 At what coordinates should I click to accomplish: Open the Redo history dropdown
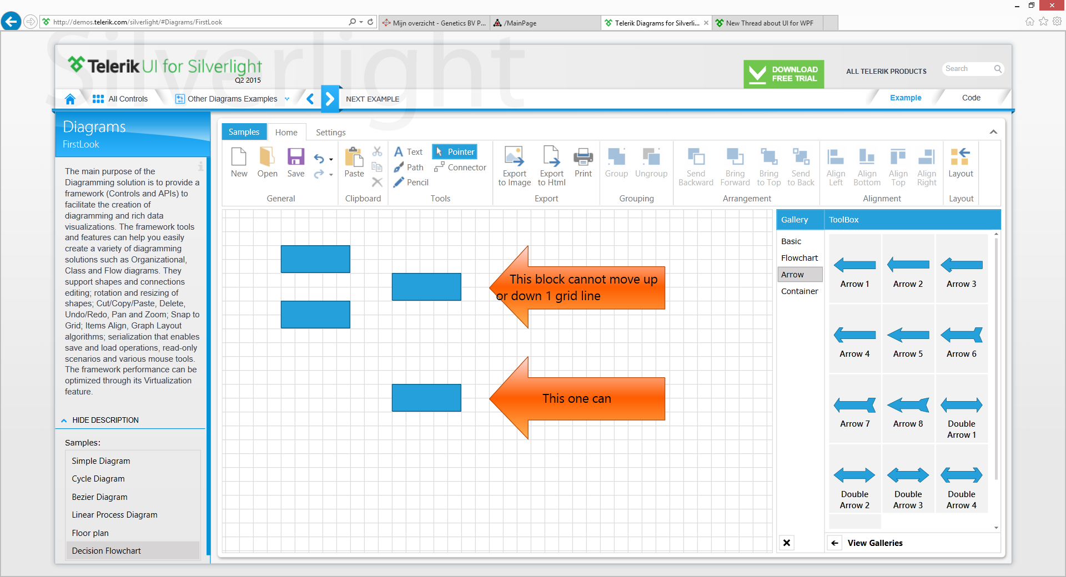331,175
